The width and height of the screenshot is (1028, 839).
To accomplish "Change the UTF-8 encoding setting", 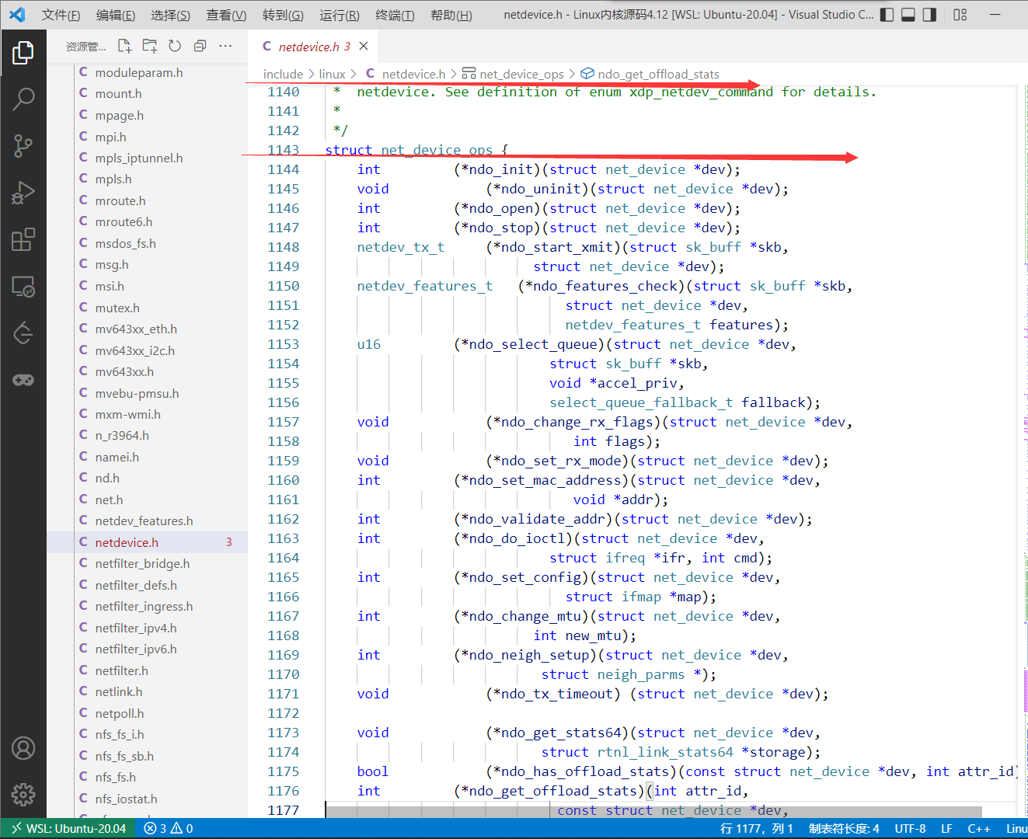I will (910, 828).
